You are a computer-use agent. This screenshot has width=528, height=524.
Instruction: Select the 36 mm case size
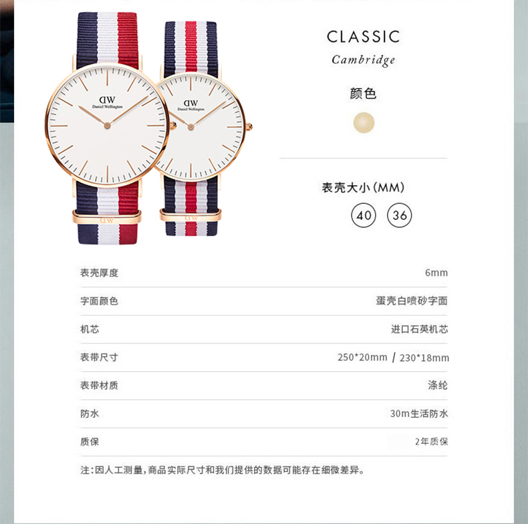click(x=400, y=215)
